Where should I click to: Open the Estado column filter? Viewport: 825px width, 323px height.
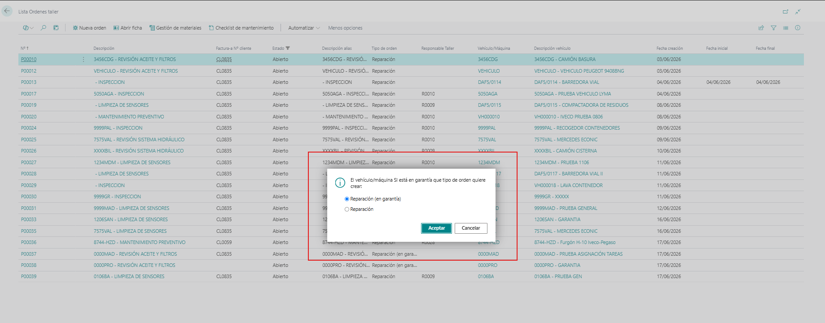(281, 48)
